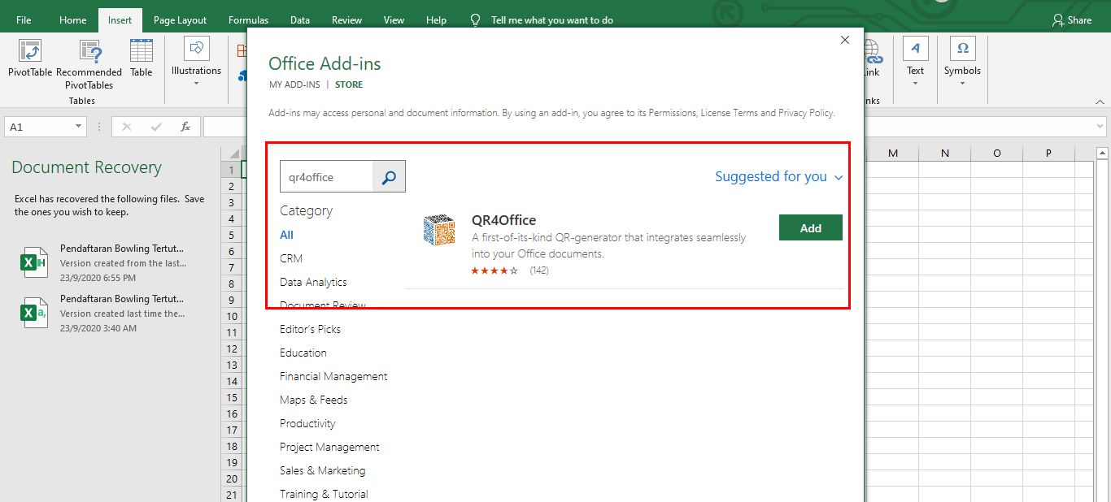Open the Illustrations dropdown
Screen dimensions: 1111x502
196,63
